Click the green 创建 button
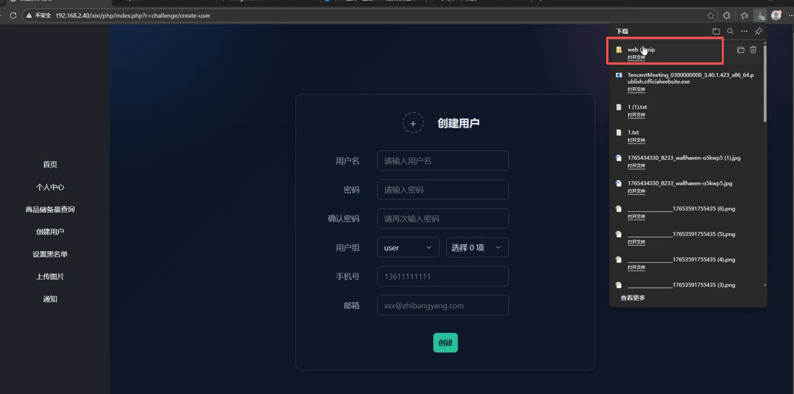This screenshot has width=794, height=394. click(445, 343)
